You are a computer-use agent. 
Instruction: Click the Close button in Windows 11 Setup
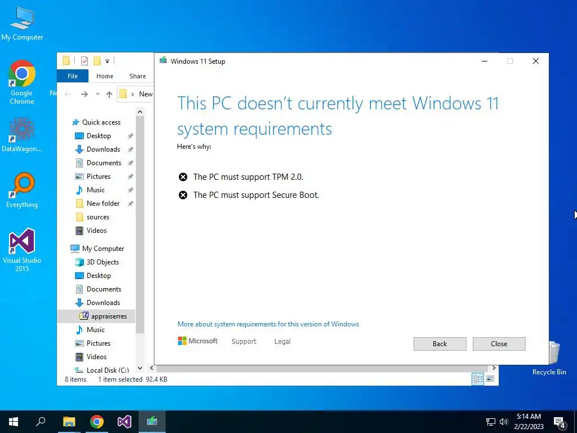(x=499, y=344)
